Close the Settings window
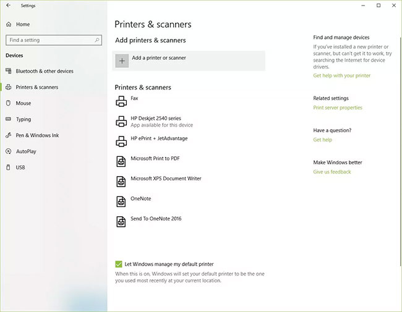 tap(394, 6)
